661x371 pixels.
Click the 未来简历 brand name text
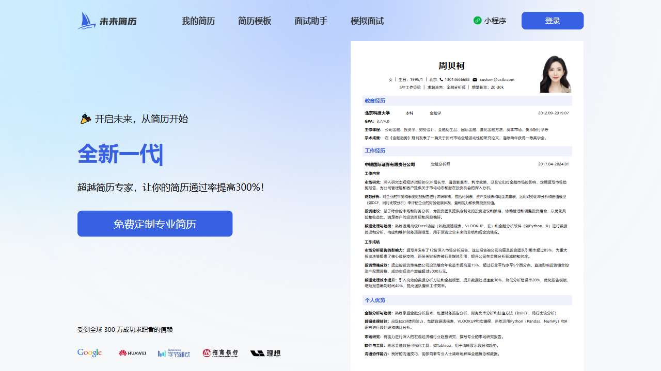tap(118, 21)
